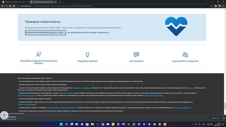The width and height of the screenshot is (226, 127).
Task: Open taskbar Search magnifier
Action: pyautogui.click(x=67, y=124)
